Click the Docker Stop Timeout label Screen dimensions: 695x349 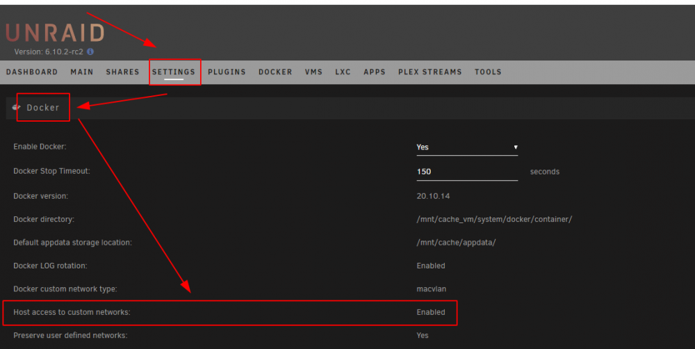52,171
